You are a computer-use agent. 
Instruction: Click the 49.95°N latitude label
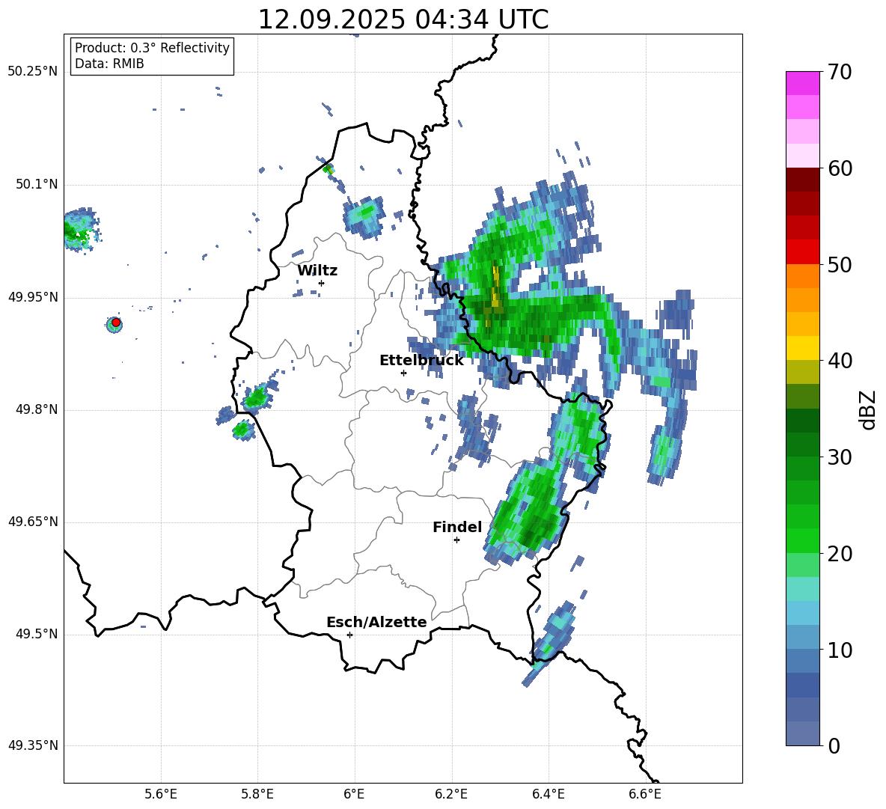(33, 297)
